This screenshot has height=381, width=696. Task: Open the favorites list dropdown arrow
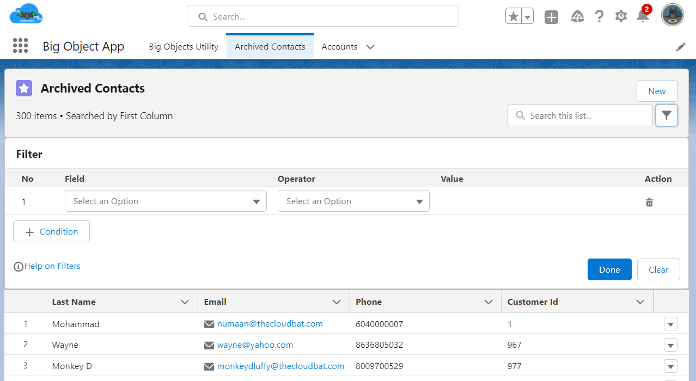click(527, 17)
